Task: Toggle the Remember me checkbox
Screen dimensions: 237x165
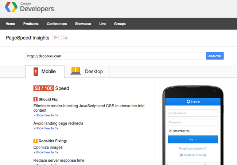Action: 170,131
